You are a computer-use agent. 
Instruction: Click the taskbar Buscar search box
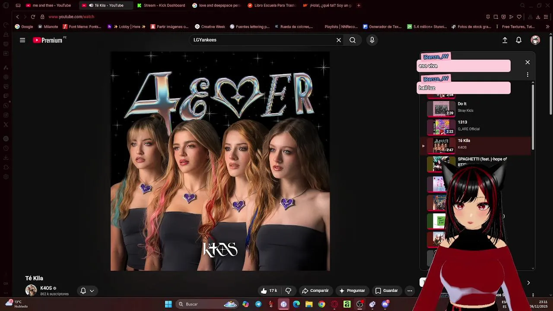[208, 304]
